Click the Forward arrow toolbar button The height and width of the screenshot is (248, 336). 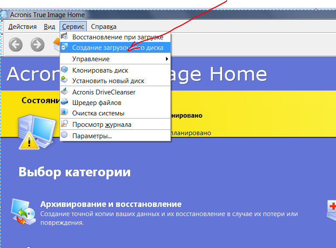click(38, 45)
